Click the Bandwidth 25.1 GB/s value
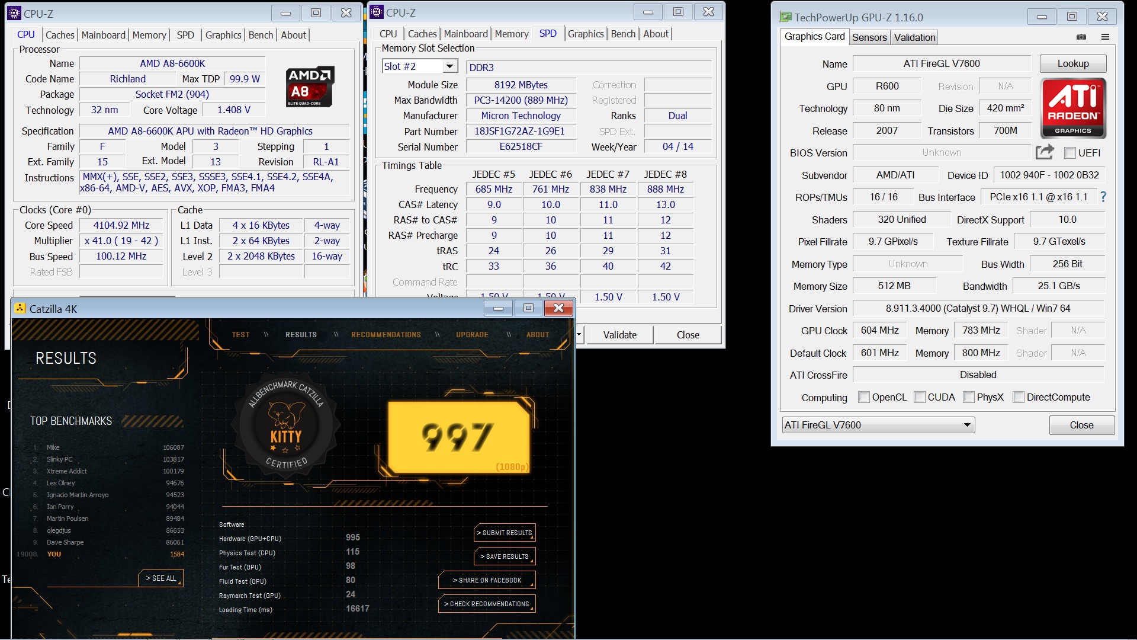The height and width of the screenshot is (640, 1137). click(1058, 286)
